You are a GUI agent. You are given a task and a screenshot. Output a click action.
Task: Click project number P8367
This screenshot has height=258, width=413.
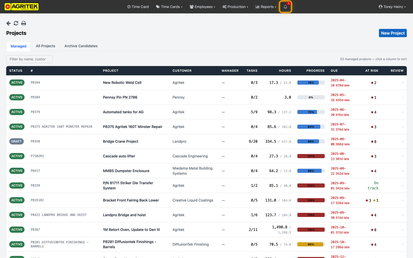point(35,230)
